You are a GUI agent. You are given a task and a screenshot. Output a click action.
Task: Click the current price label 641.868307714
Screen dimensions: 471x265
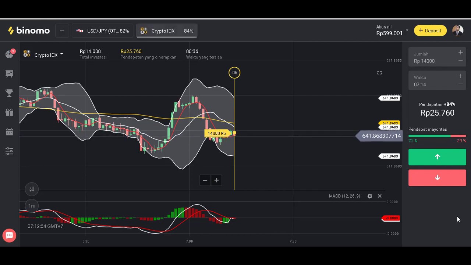click(x=379, y=136)
